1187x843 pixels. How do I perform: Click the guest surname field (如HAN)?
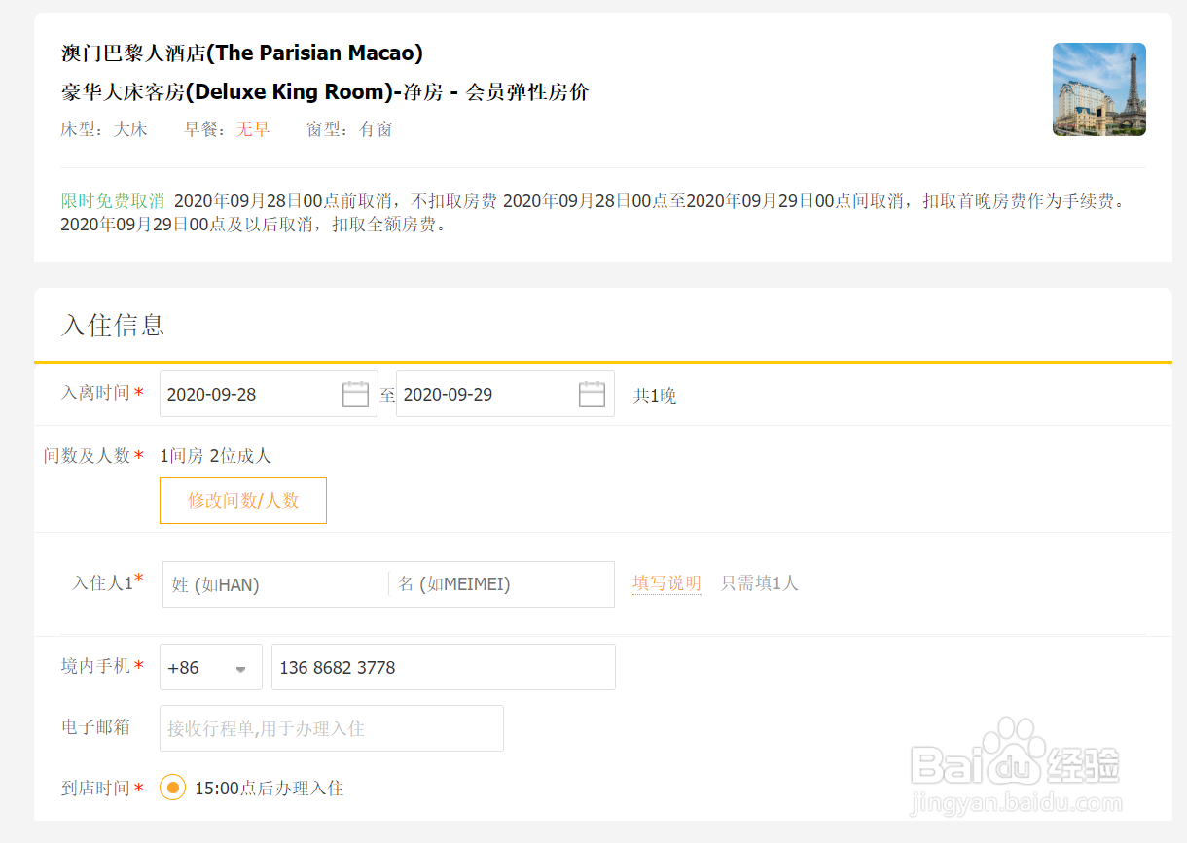coord(276,584)
